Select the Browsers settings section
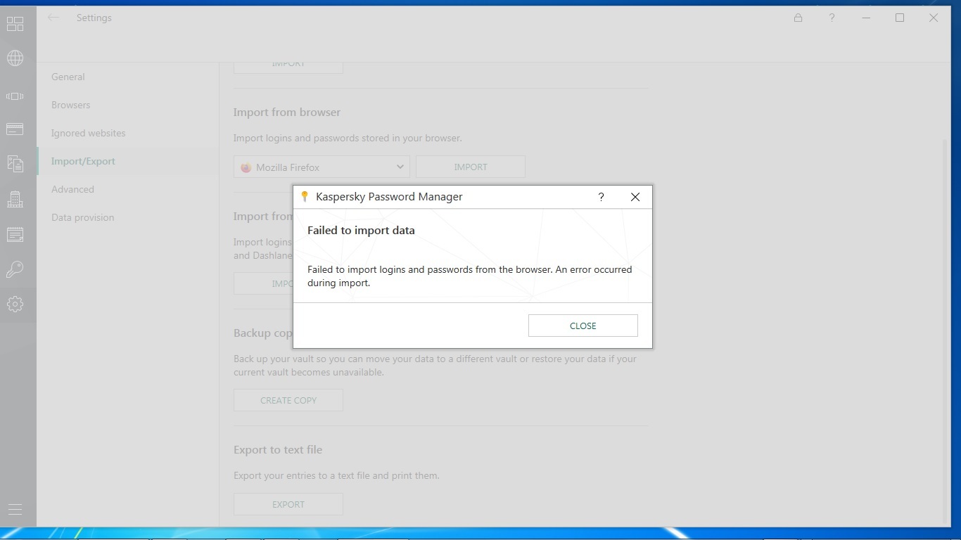The image size is (961, 540). tap(71, 105)
